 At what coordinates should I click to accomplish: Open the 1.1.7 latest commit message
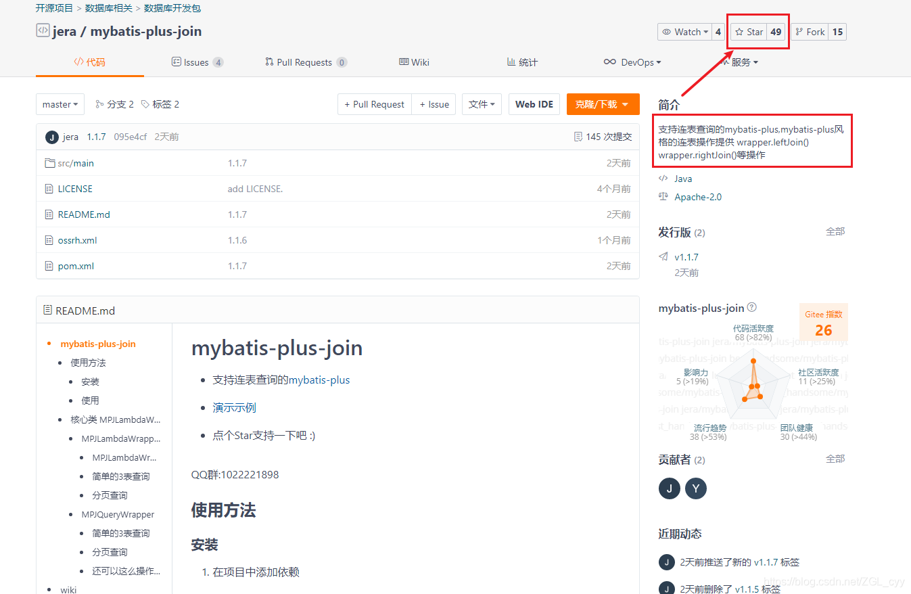[96, 137]
